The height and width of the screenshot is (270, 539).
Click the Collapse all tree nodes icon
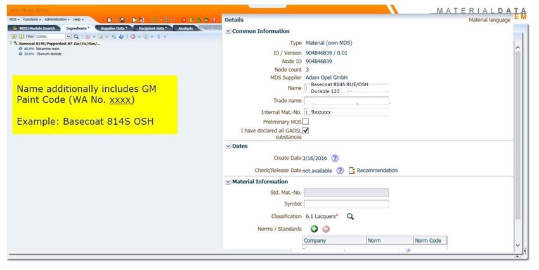click(22, 36)
